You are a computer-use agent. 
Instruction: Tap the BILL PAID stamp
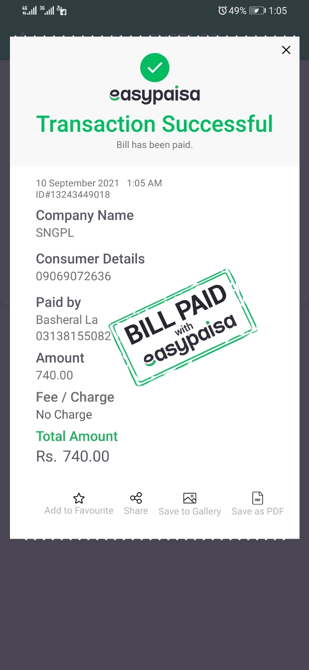click(x=183, y=327)
